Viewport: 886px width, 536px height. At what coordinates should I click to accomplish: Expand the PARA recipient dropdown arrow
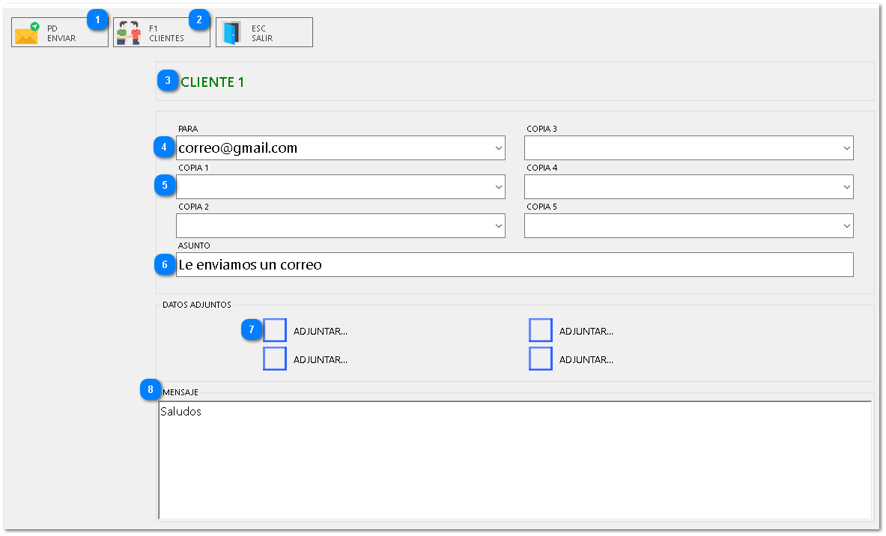coord(499,148)
